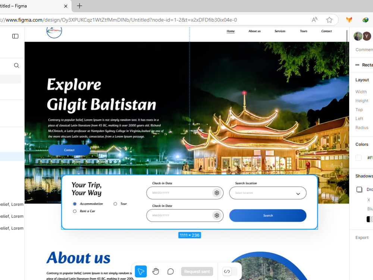Add page to favorites star icon
Screen dimensions: 373x280
click(x=329, y=20)
